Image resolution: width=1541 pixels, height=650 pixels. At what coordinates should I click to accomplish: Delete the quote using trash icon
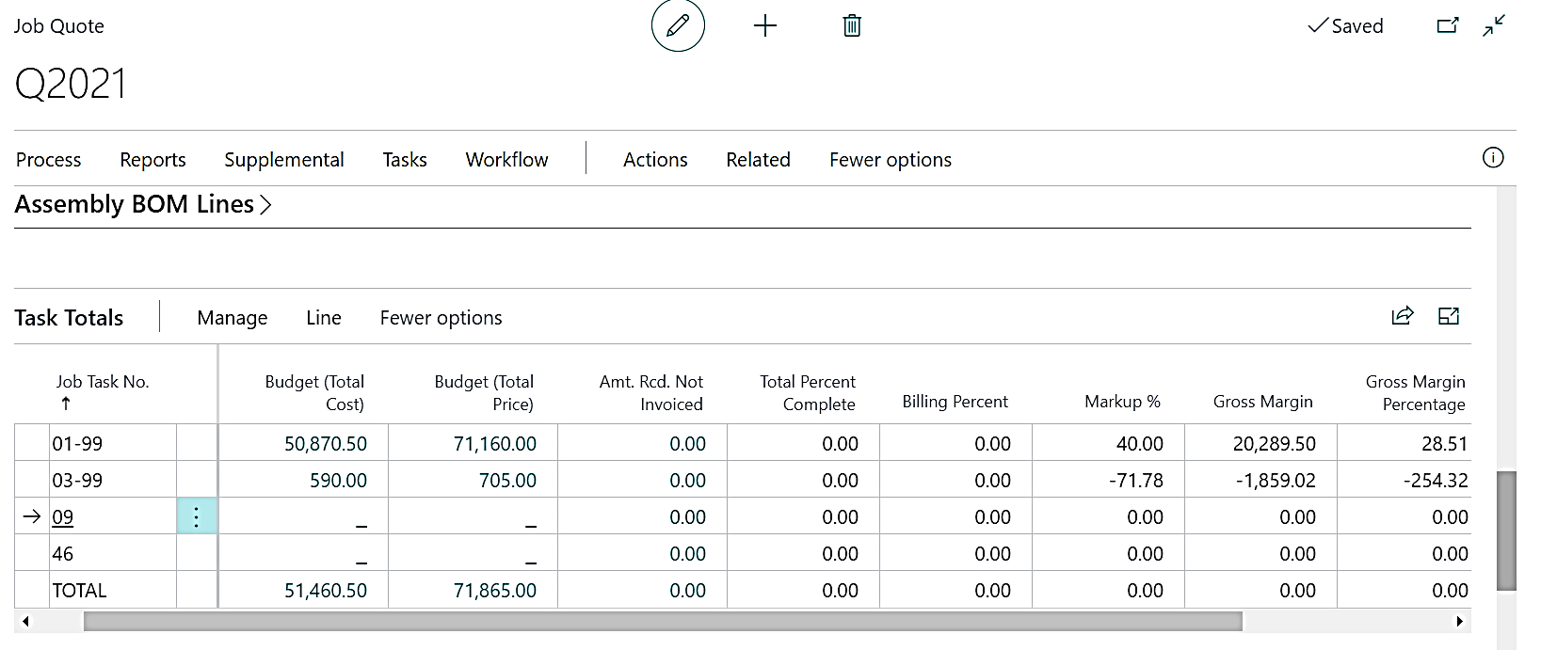click(852, 25)
